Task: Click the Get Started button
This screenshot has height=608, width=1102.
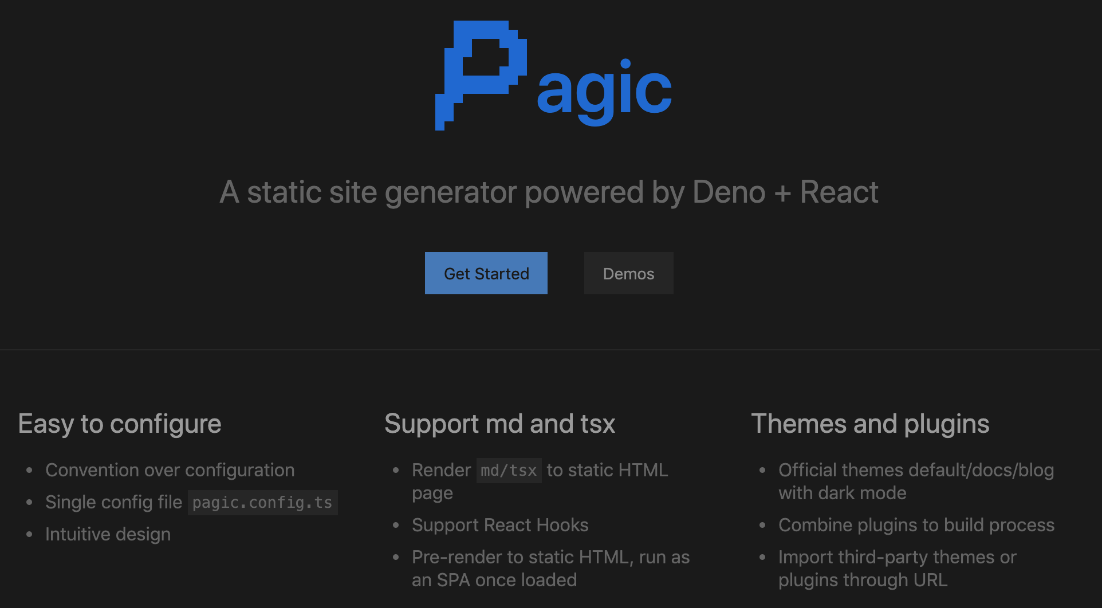Action: click(486, 273)
